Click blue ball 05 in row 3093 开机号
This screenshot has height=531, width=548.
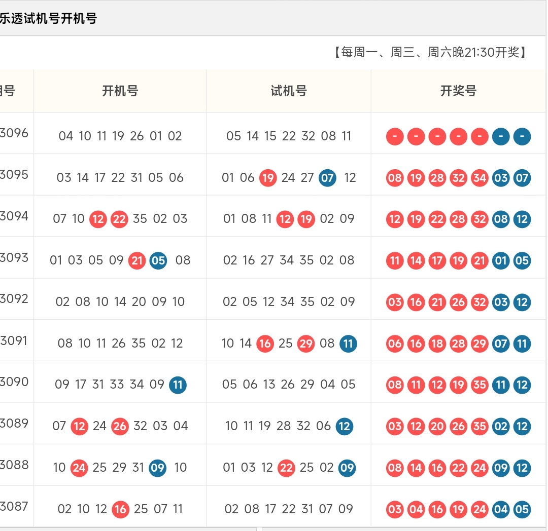point(158,260)
